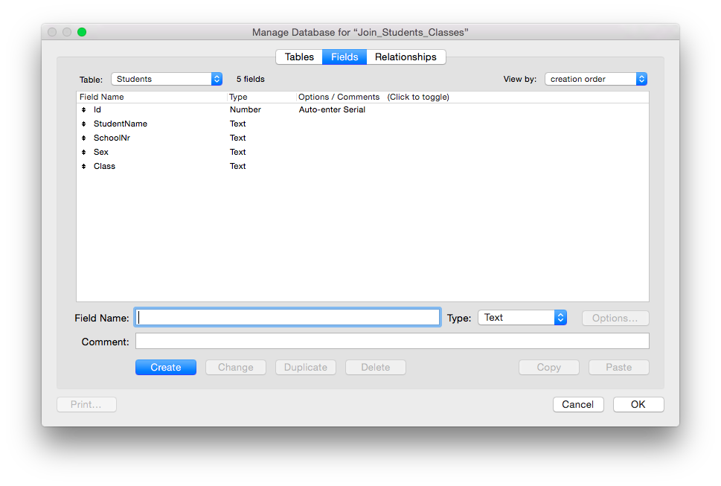721x486 pixels.
Task: Click the Cancel button
Action: (x=578, y=405)
